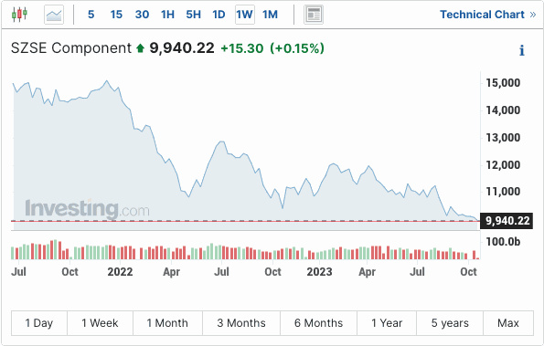The width and height of the screenshot is (544, 346).
Task: Select the 1W interval
Action: 245,15
